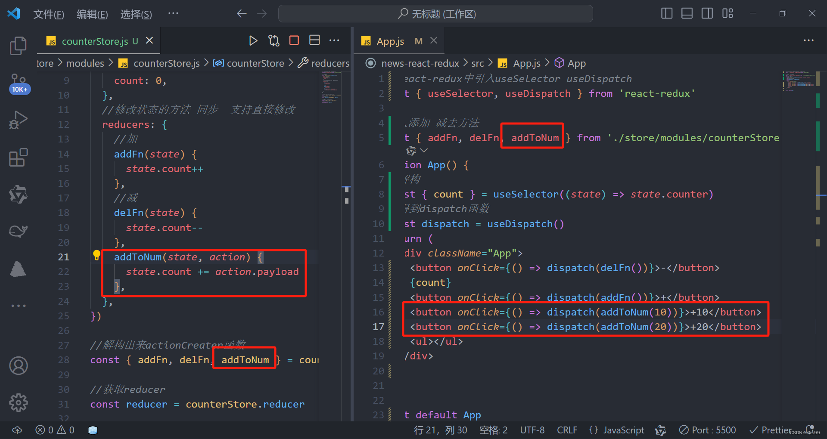Open more actions for counterStore.js editor
Viewport: 827px width, 439px height.
tap(334, 40)
